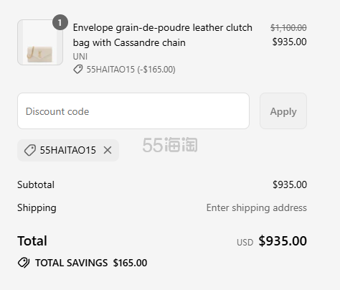Viewport: 340px width, 290px height.
Task: Click the Enter shipping address text
Action: 257,207
